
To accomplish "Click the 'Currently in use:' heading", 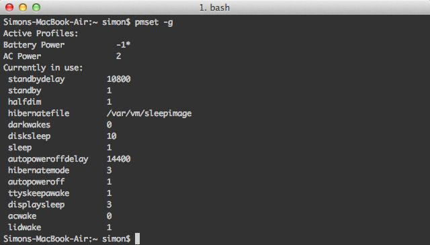I will (x=43, y=68).
